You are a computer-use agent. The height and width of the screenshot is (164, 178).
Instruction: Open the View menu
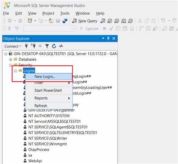[32, 13]
